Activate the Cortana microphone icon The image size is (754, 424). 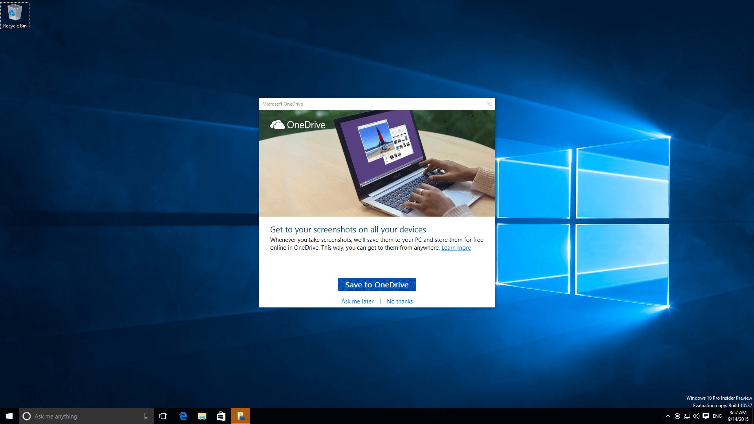pyautogui.click(x=146, y=416)
